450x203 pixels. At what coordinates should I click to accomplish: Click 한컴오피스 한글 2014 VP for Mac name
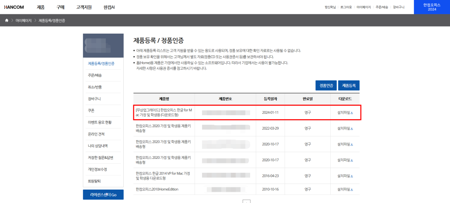click(x=163, y=176)
